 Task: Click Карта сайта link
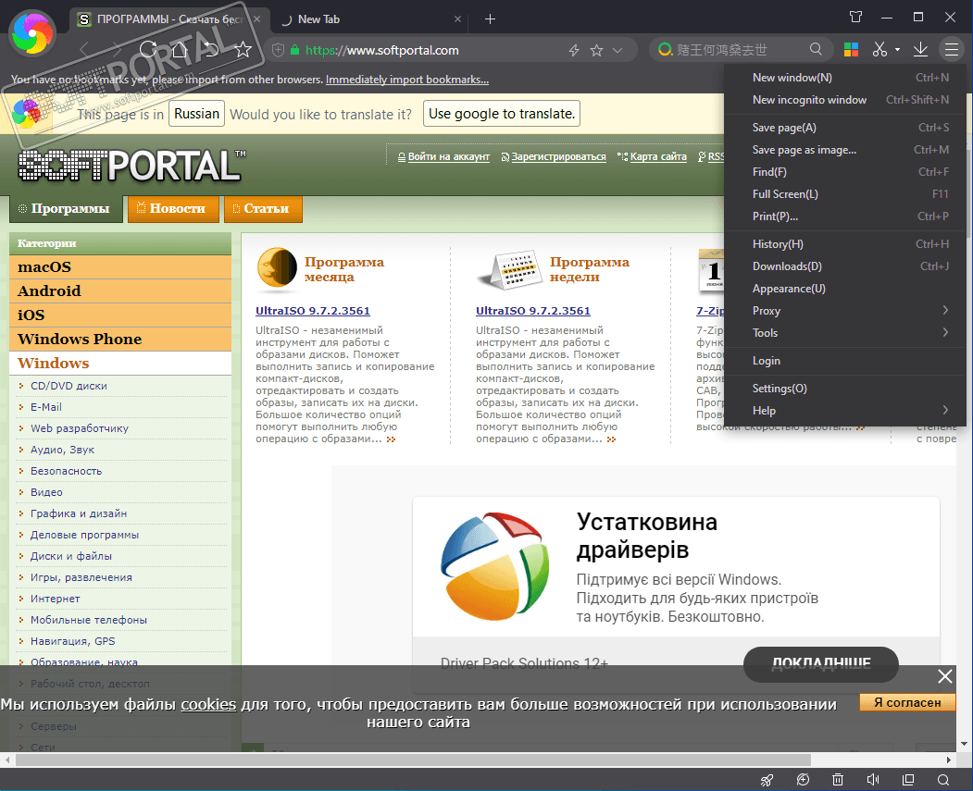(x=658, y=157)
